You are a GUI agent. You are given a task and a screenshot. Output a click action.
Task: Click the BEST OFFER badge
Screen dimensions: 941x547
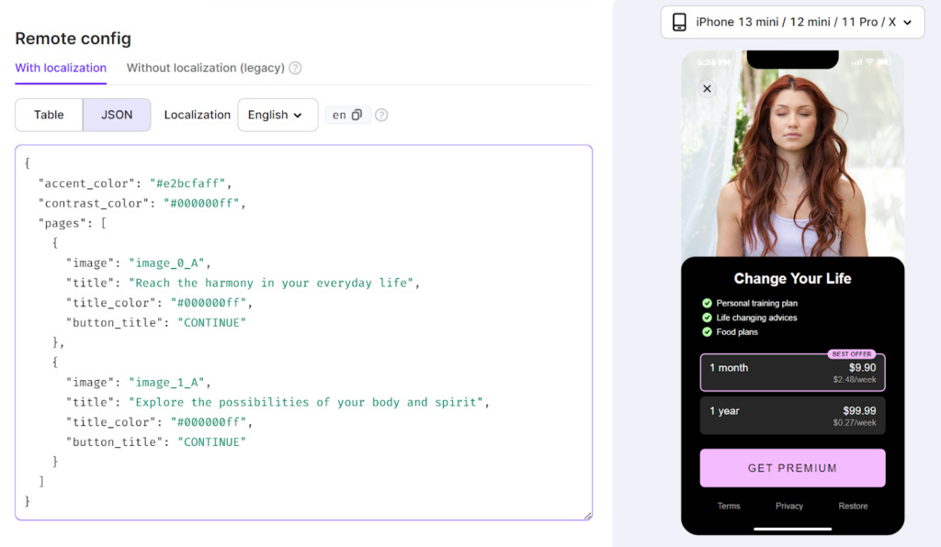click(x=852, y=354)
